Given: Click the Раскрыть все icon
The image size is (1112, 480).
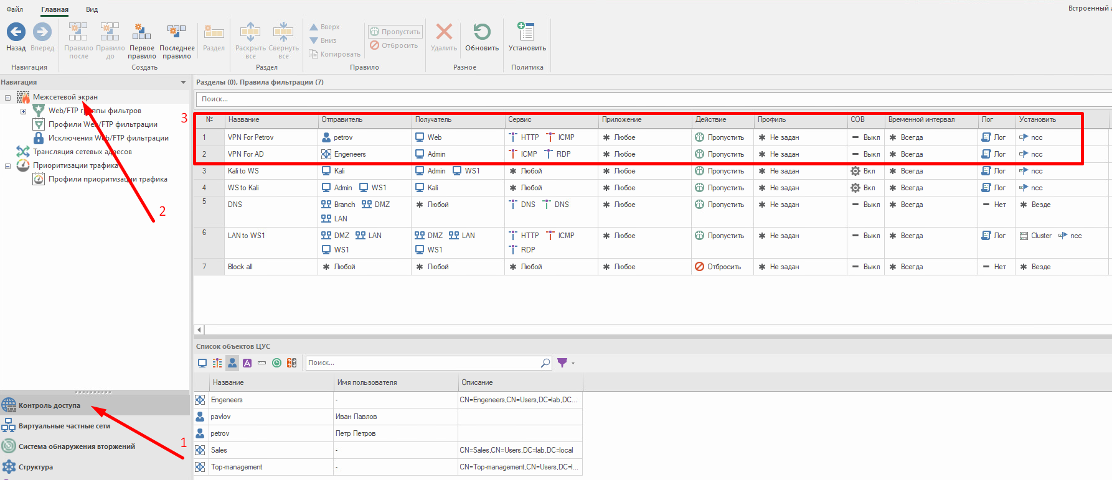Looking at the screenshot, I should pyautogui.click(x=250, y=32).
